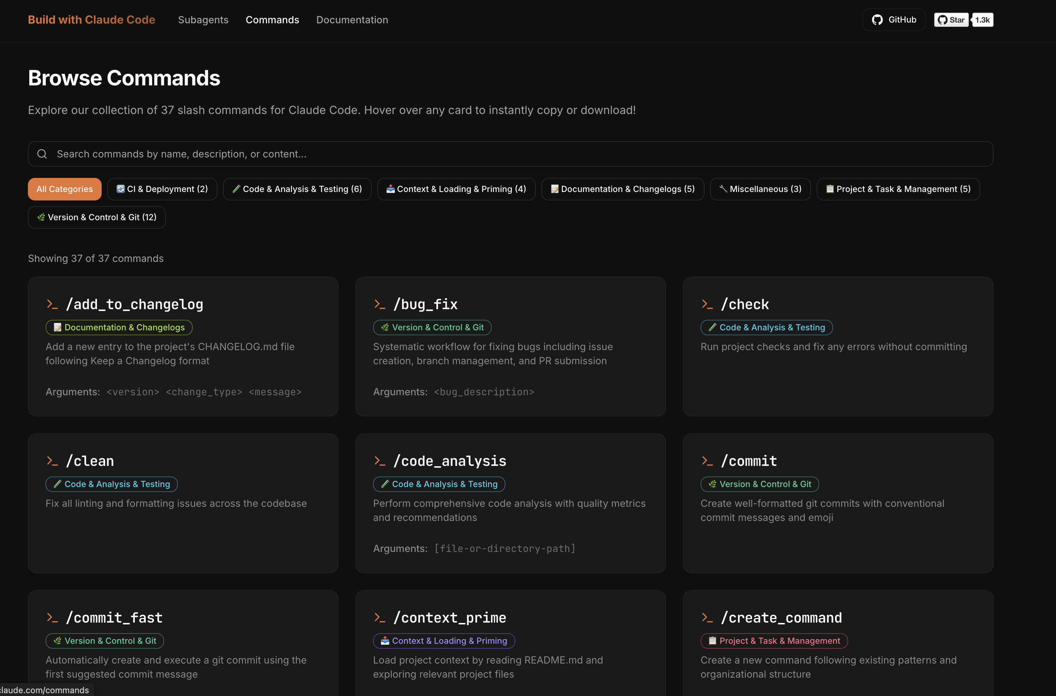This screenshot has height=696, width=1056.
Task: Open the Documentation nav tab
Action: click(x=352, y=20)
